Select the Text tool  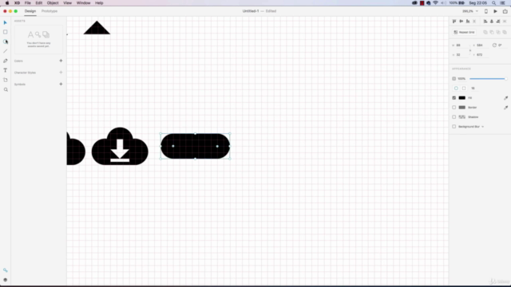point(6,70)
